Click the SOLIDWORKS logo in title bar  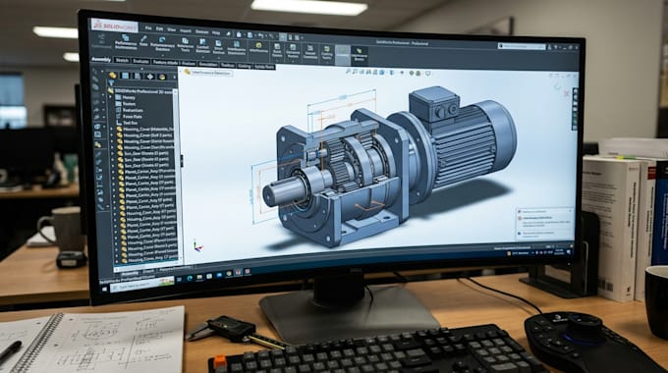point(115,26)
